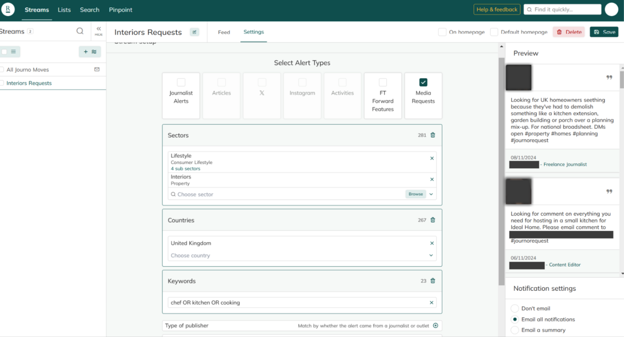Open Pinpoint in the top navigation
Image resolution: width=624 pixels, height=337 pixels.
click(121, 10)
